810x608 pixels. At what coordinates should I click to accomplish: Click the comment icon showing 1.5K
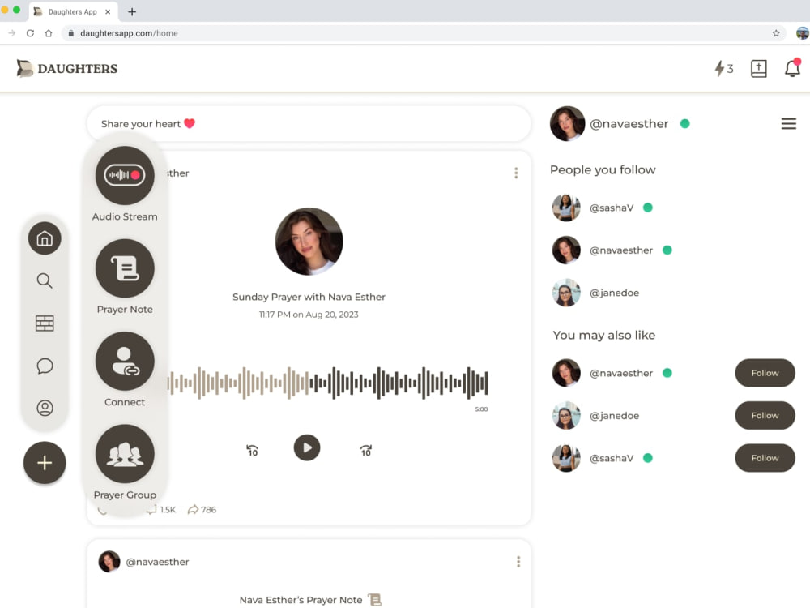pyautogui.click(x=161, y=510)
